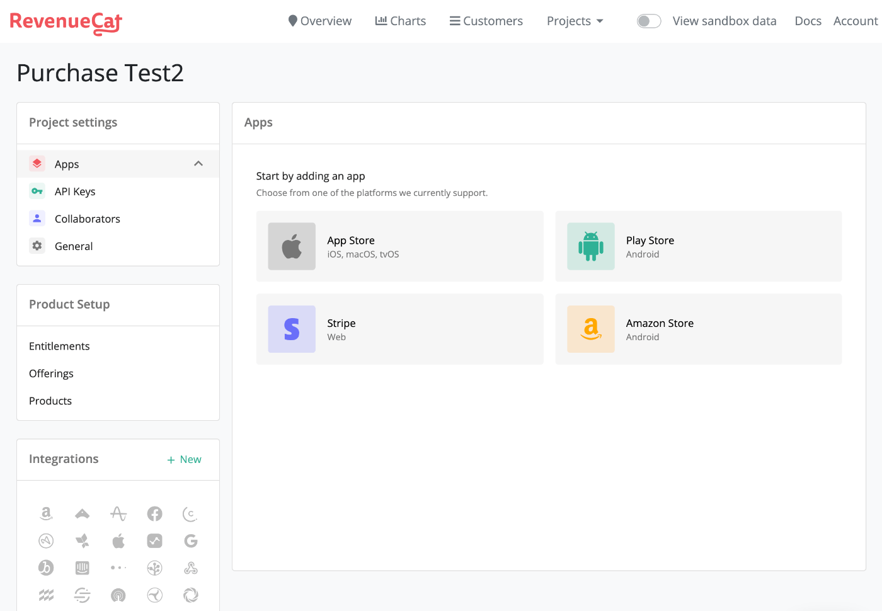Open the Customers list
This screenshot has height=611, width=882.
pyautogui.click(x=486, y=21)
